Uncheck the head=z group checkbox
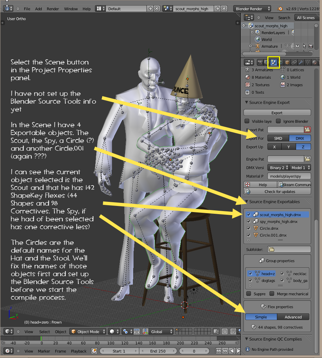 250,273
